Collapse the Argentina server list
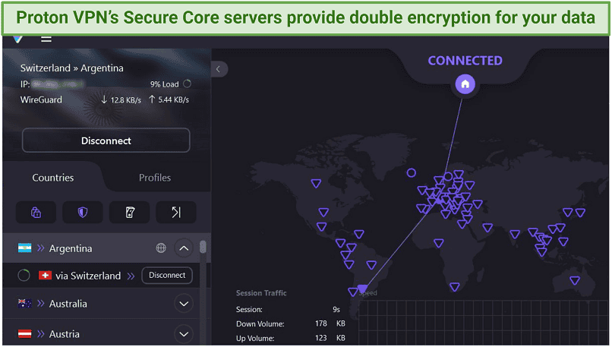This screenshot has width=612, height=347. click(184, 248)
